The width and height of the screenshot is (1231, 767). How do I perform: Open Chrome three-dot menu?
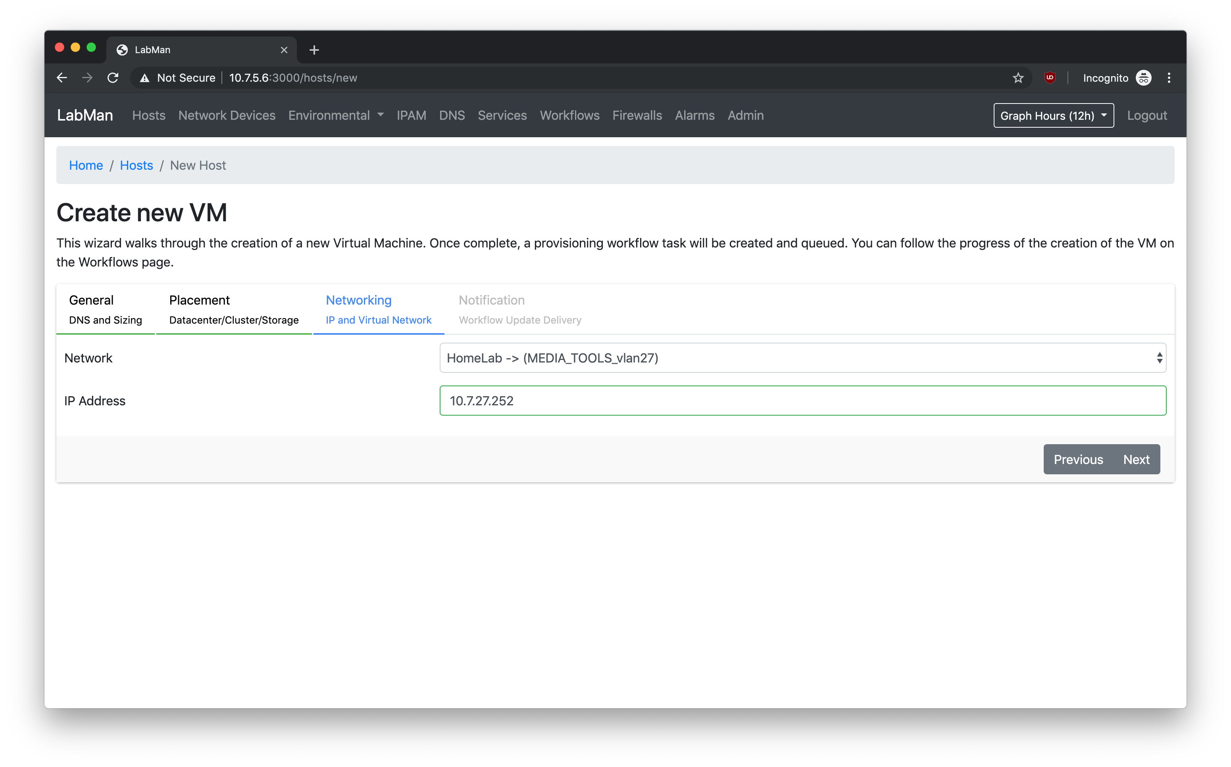pos(1169,78)
